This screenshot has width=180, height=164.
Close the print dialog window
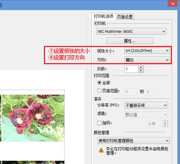pyautogui.click(x=173, y=4)
